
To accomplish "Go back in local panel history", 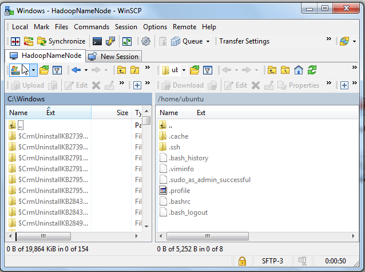I will click(76, 70).
